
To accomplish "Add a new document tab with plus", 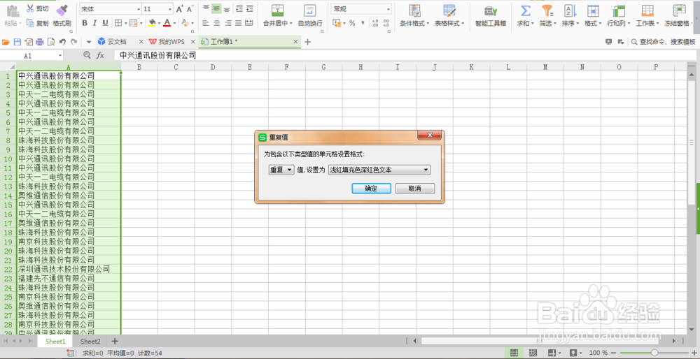I will pyautogui.click(x=307, y=42).
